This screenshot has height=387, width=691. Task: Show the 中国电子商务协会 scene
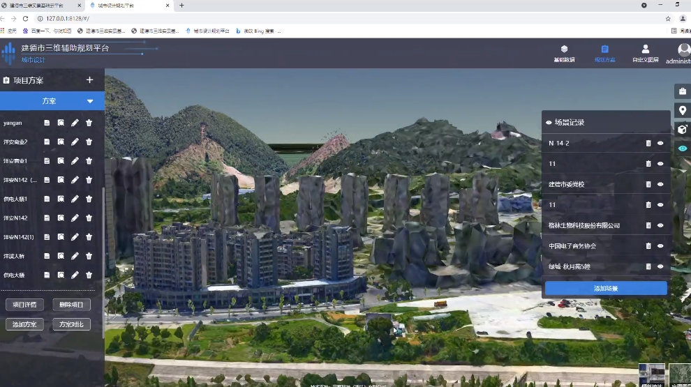(x=660, y=245)
